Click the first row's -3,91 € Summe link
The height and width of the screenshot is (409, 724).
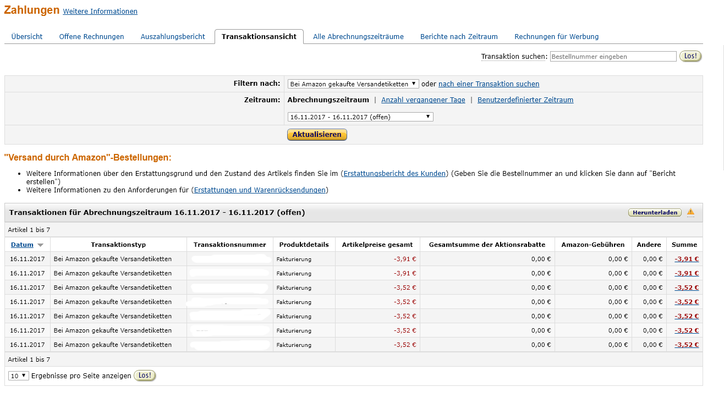point(687,259)
